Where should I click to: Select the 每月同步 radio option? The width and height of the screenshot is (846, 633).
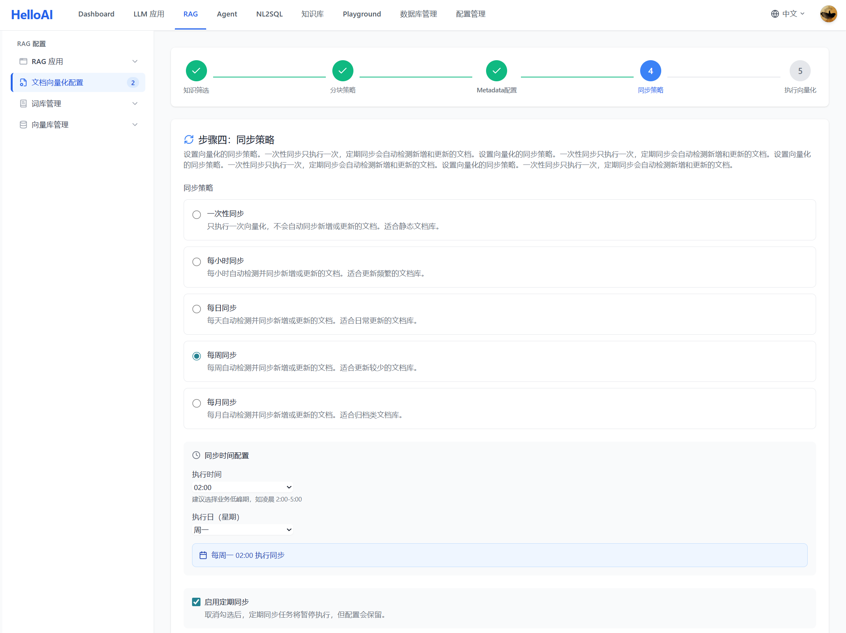tap(197, 403)
